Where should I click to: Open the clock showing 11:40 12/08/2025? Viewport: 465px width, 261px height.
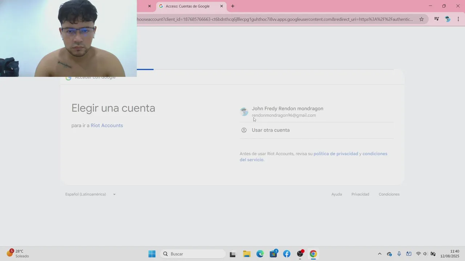[x=450, y=254]
